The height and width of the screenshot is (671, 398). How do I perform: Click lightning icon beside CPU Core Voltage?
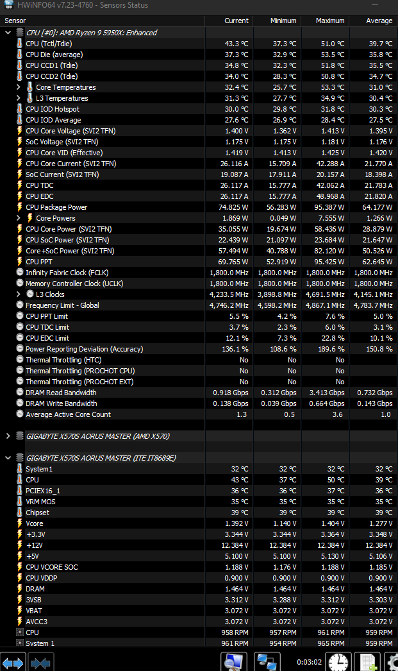(20, 130)
